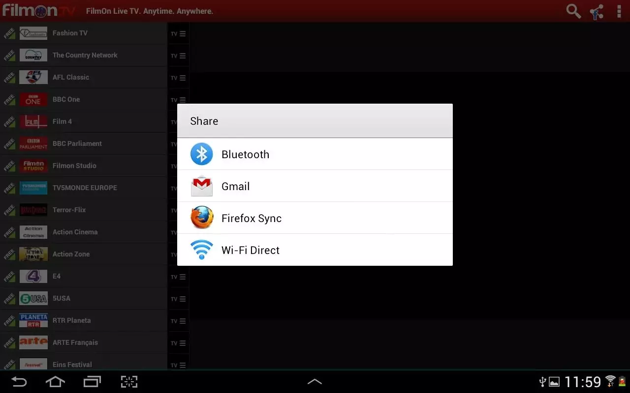Select the Eins Festival channel name
This screenshot has width=630, height=393.
[x=72, y=365]
